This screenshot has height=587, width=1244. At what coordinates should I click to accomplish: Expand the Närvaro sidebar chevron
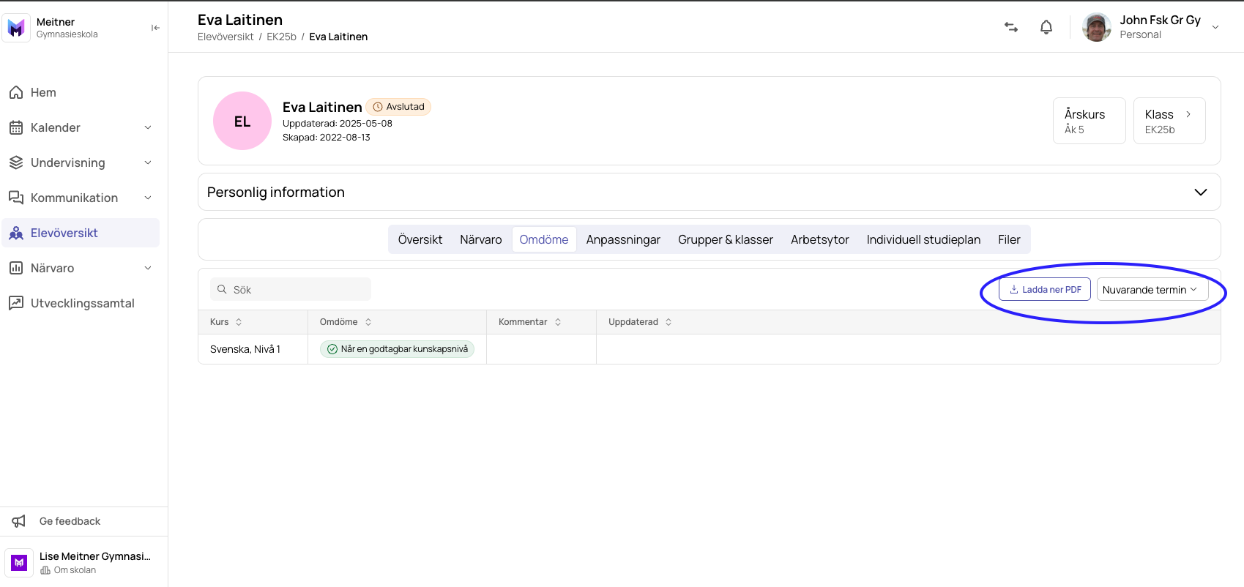click(148, 268)
